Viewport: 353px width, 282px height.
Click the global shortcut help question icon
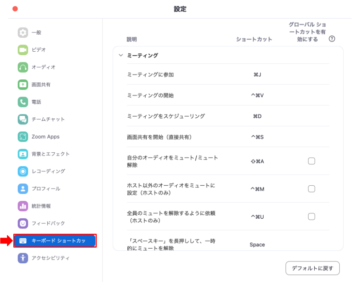pos(332,39)
